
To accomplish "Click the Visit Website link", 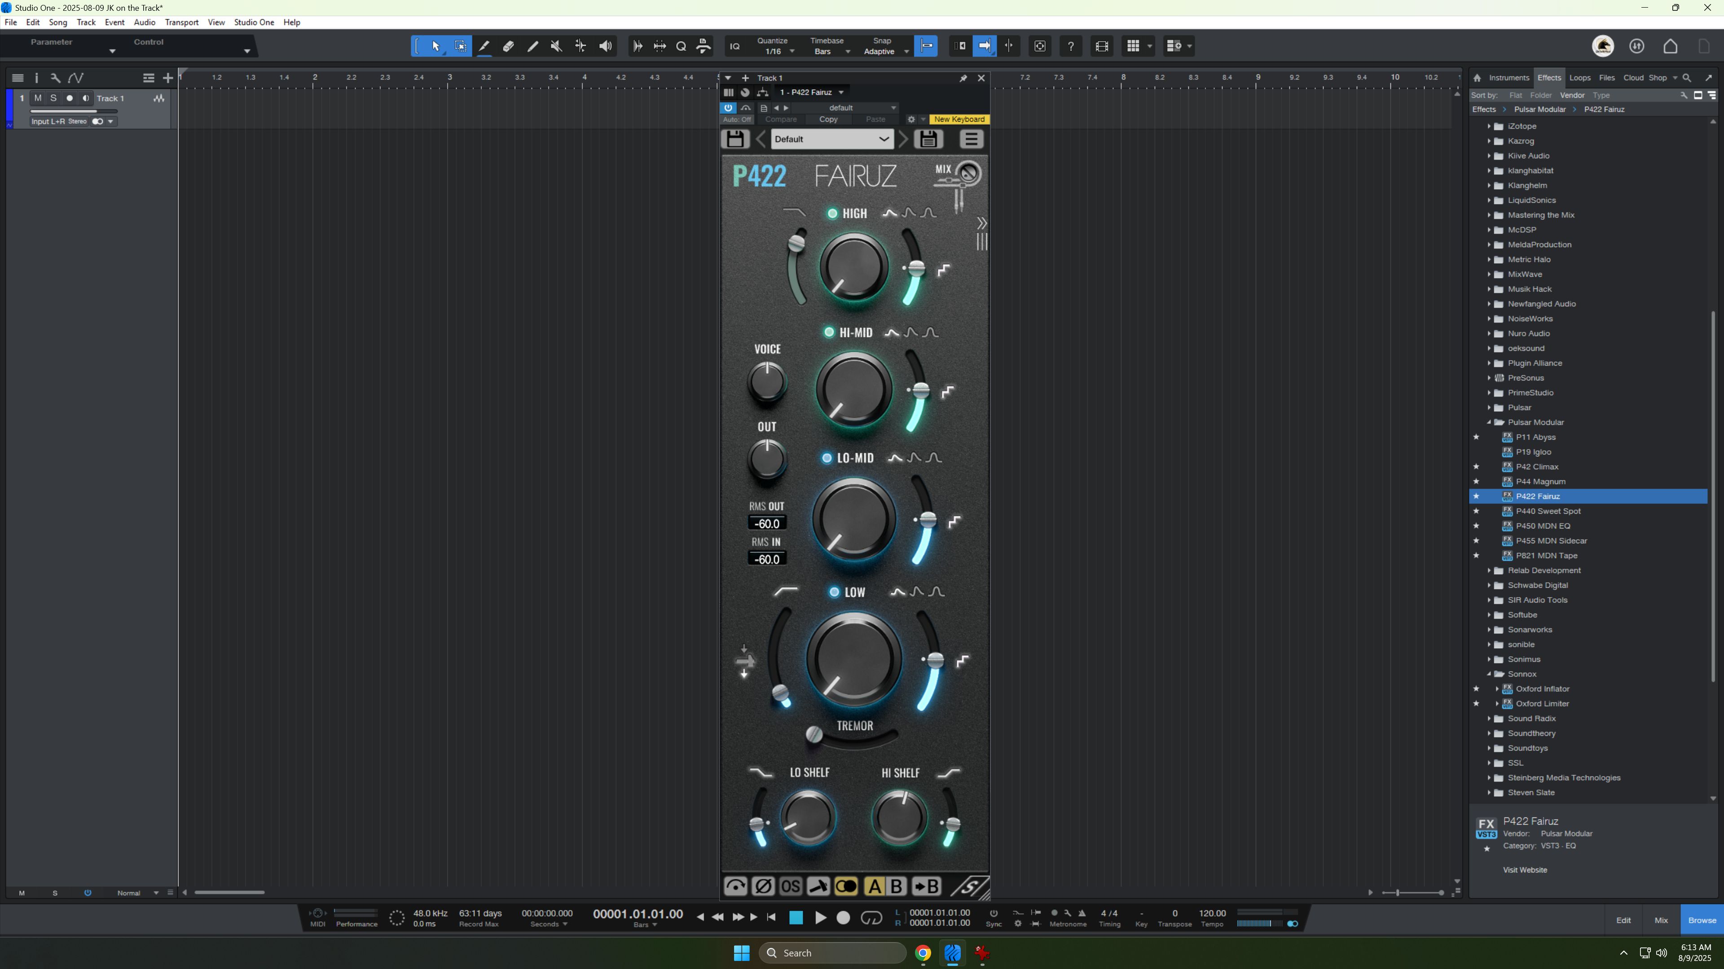I will coord(1525,870).
